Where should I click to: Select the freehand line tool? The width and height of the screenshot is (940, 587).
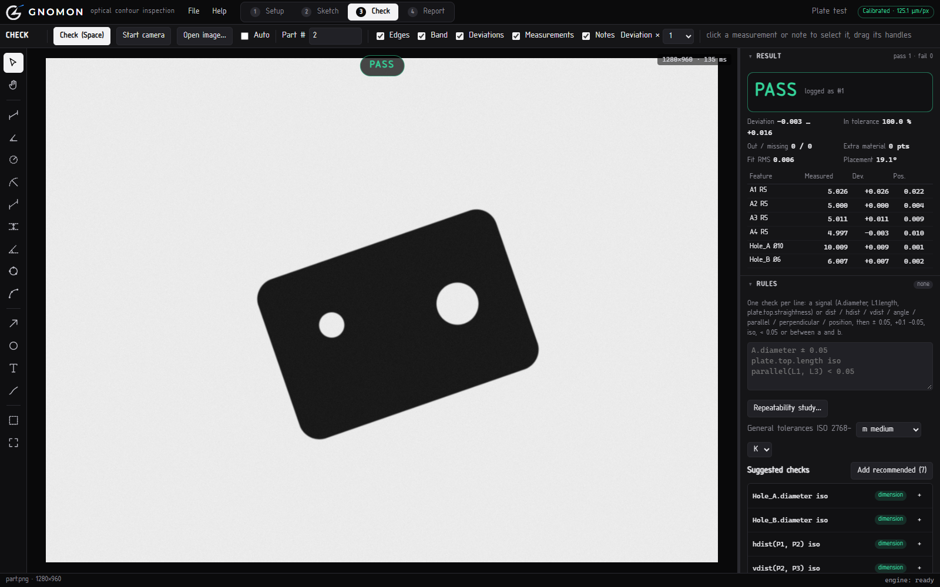(x=14, y=390)
